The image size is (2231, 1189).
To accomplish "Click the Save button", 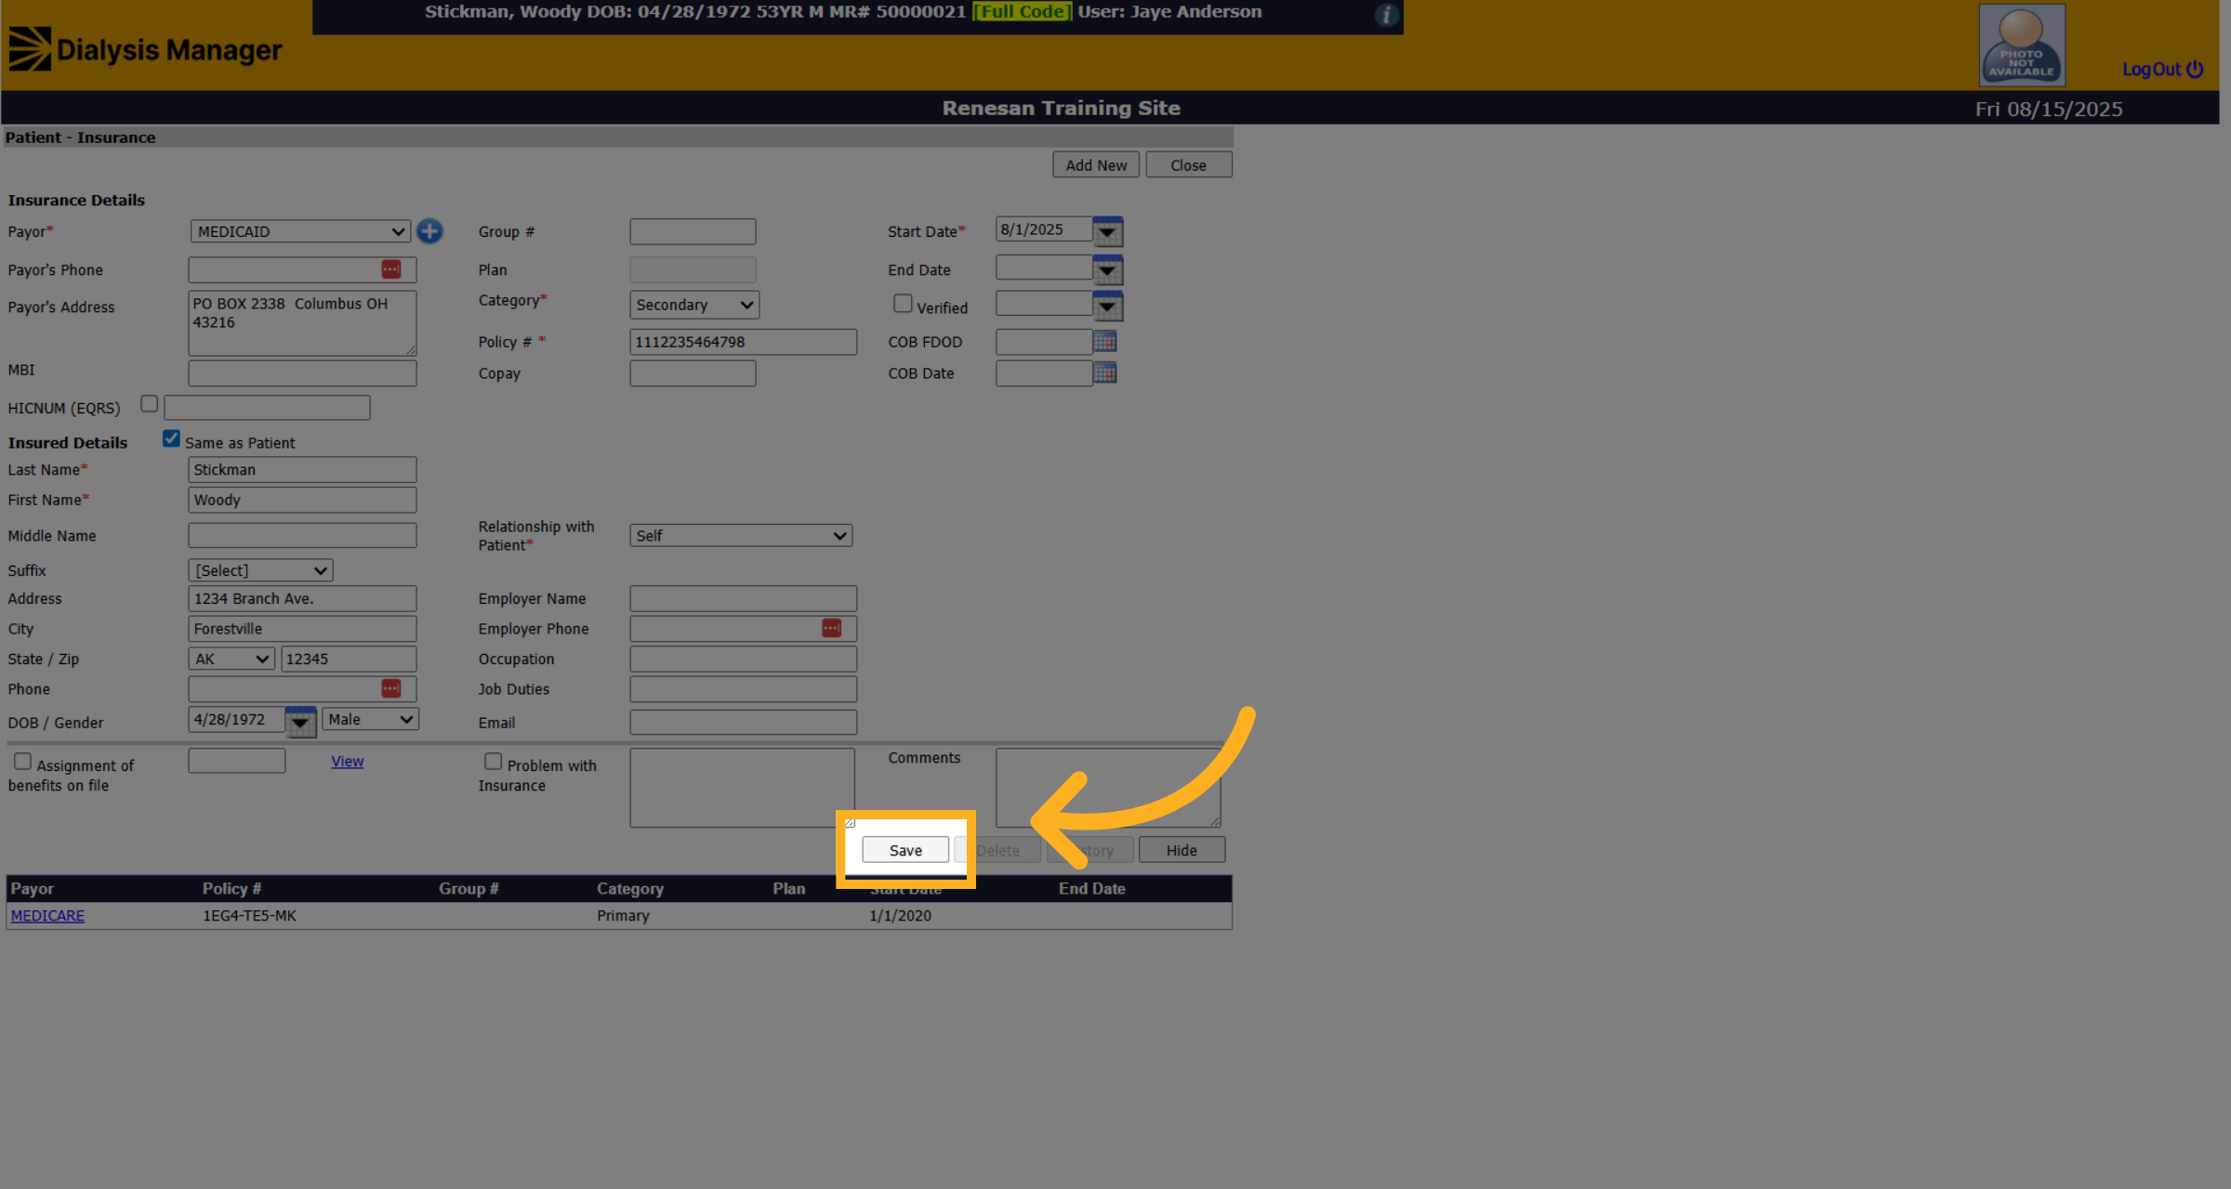I will tap(905, 850).
